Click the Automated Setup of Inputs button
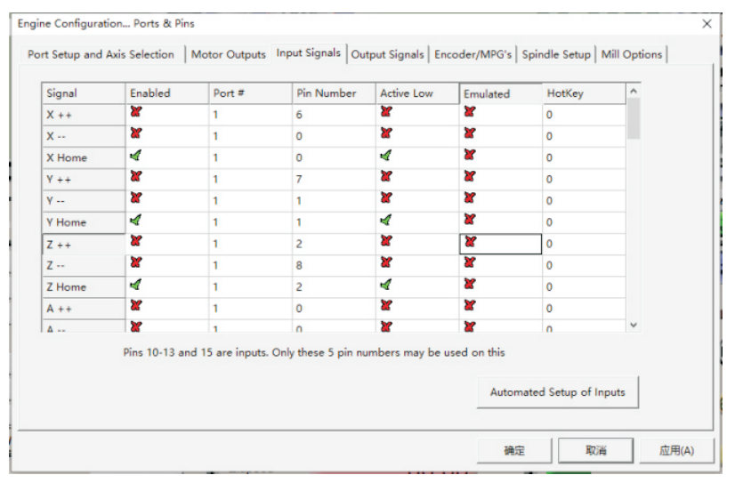 coord(557,391)
